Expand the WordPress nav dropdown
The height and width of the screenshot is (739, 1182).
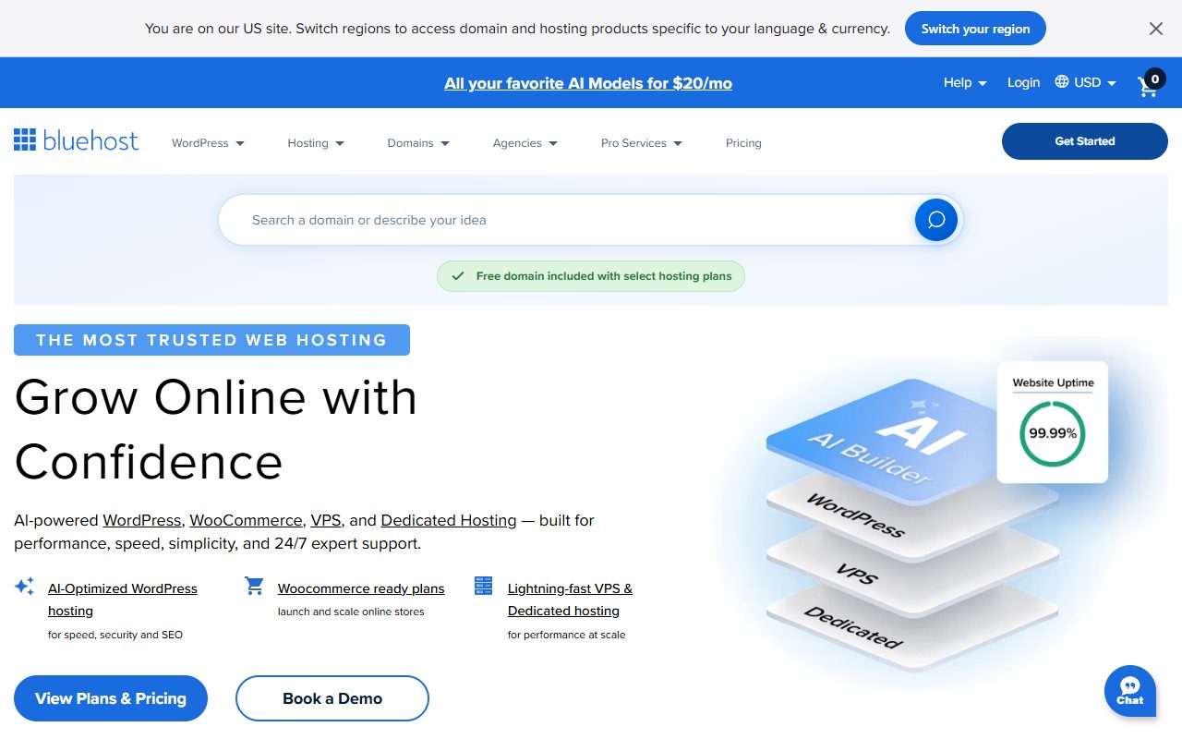(x=208, y=143)
